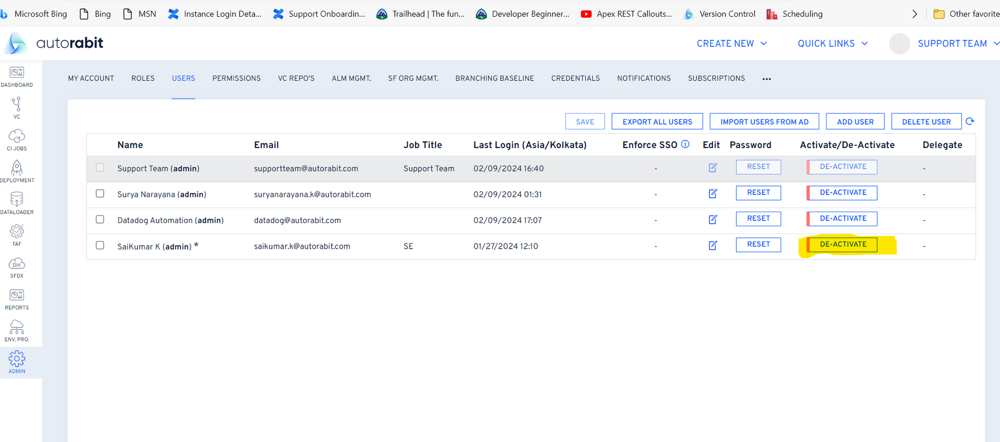Viewport: 1000px width, 442px height.
Task: Open the Quick Links dropdown
Action: (x=832, y=44)
